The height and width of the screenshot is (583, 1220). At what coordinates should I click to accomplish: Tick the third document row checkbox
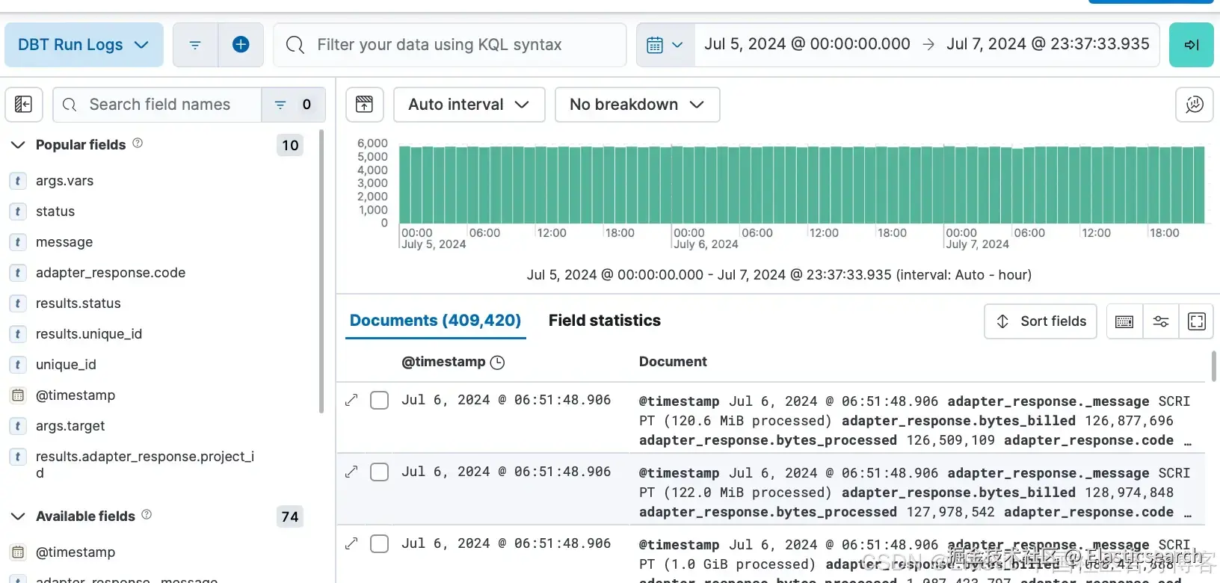(380, 544)
